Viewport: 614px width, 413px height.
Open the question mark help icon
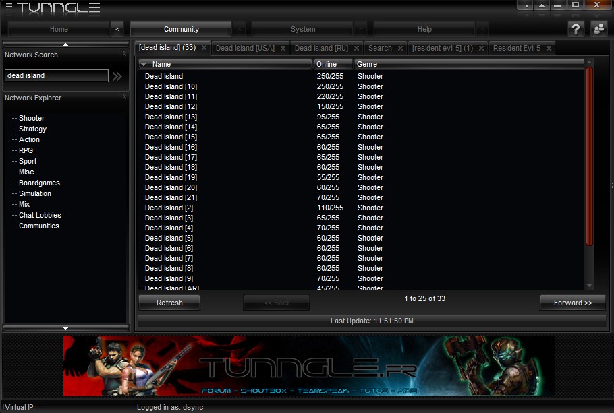point(576,29)
